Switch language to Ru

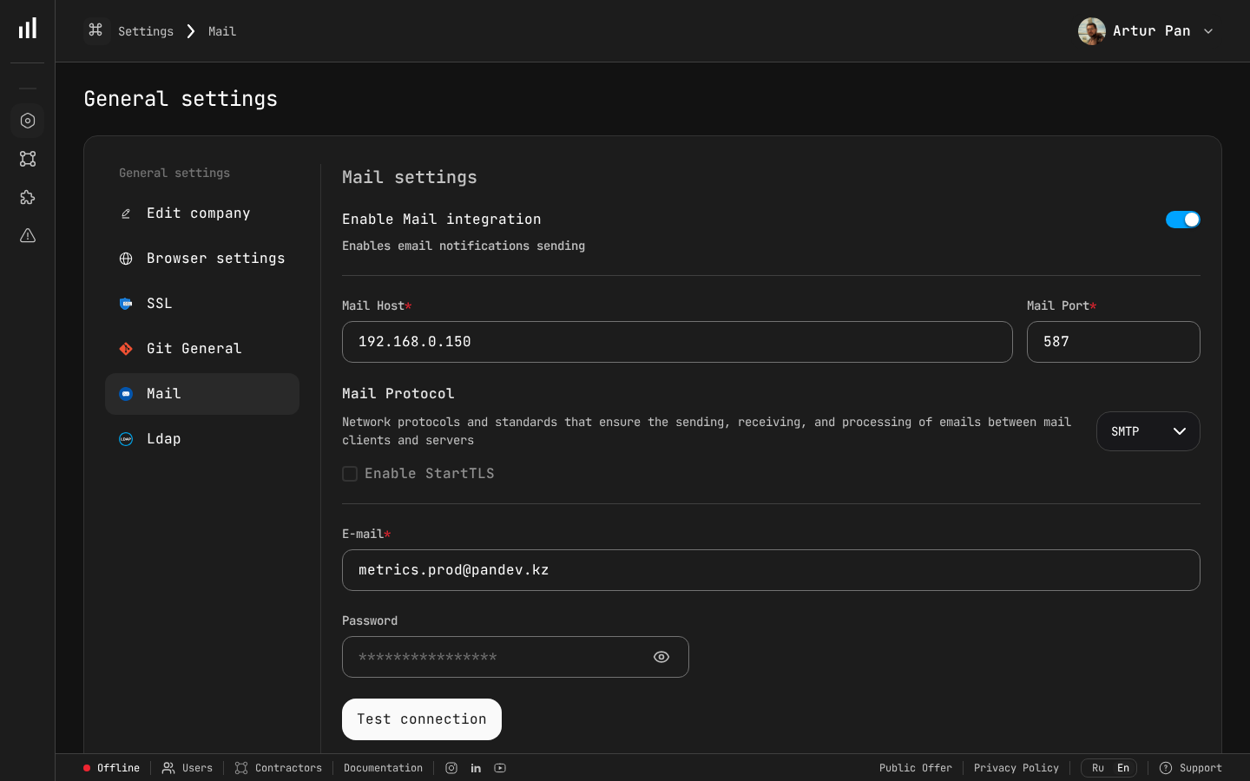1098,768
